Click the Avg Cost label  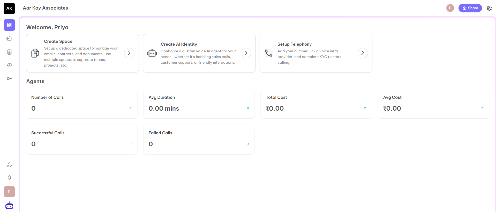[392, 97]
